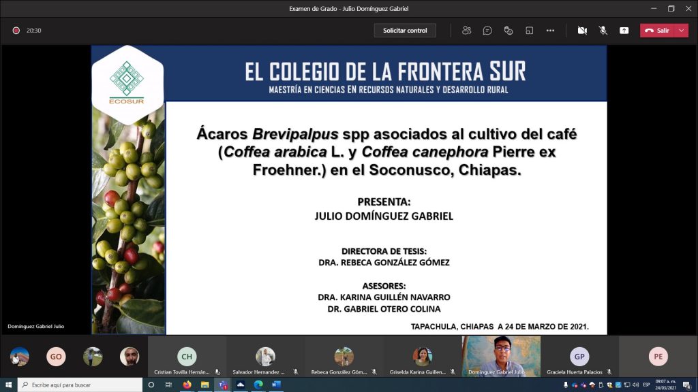Click the ASESORES: label on the slide

pyautogui.click(x=384, y=286)
